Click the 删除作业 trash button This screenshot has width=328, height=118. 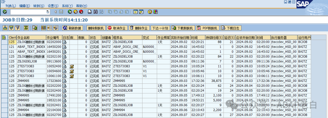(139, 28)
